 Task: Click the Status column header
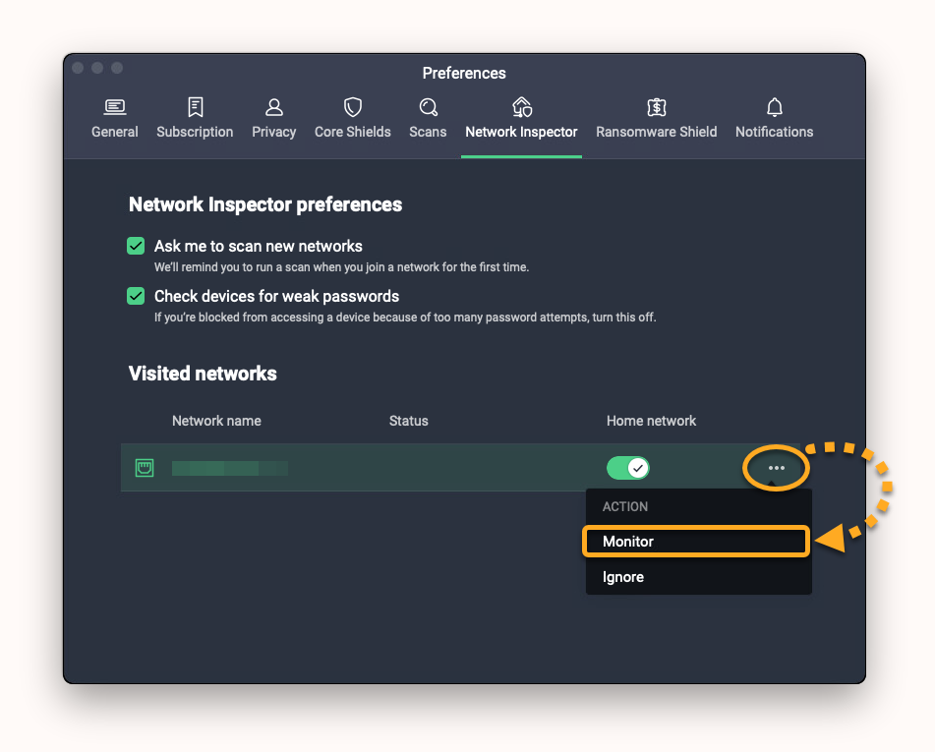(x=408, y=421)
